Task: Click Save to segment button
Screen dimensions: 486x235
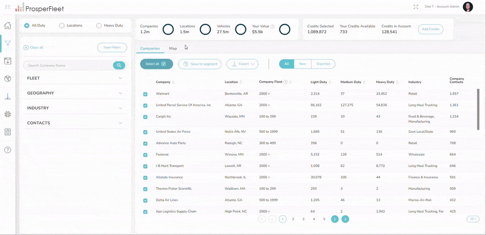Action: tap(200, 64)
